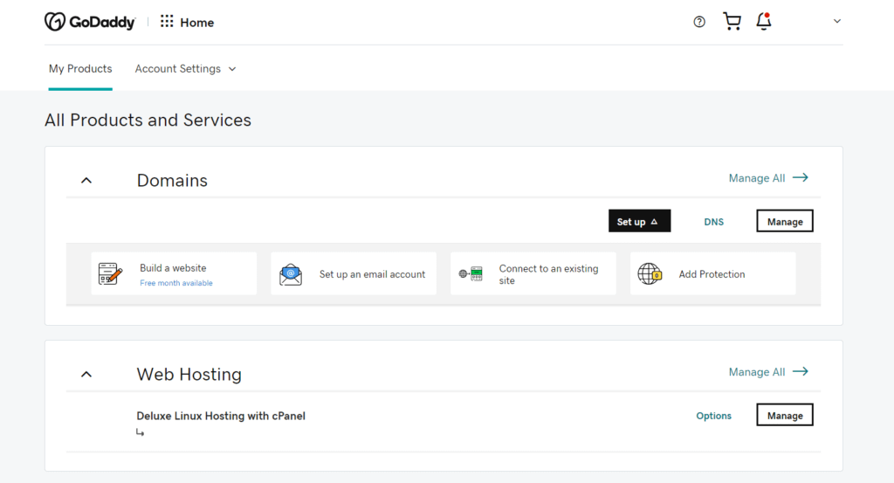The height and width of the screenshot is (483, 894).
Task: Click the email envelope icon
Action: click(x=291, y=274)
